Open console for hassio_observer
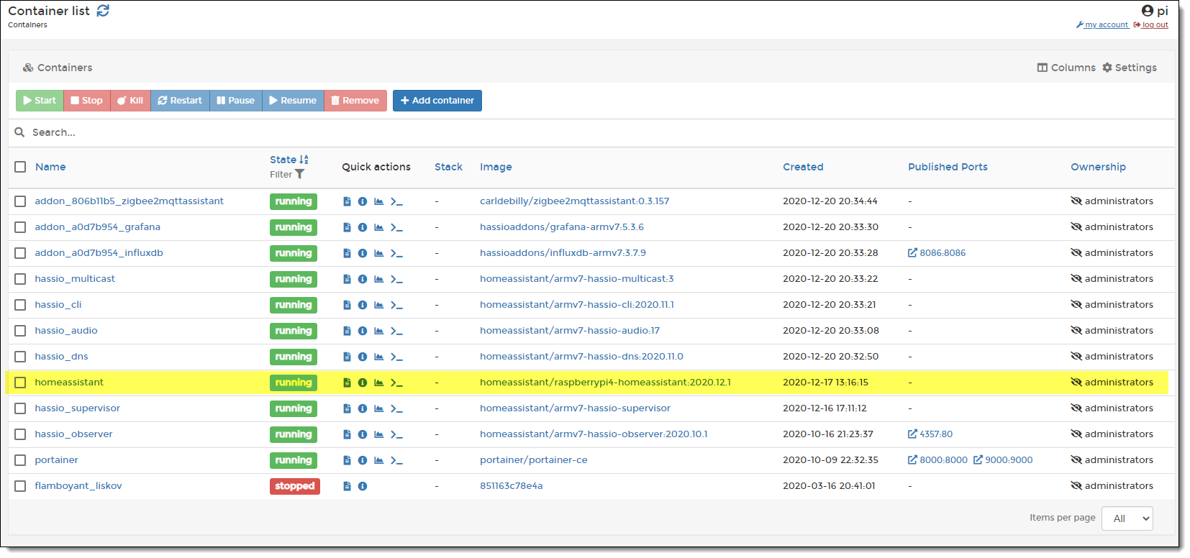This screenshot has width=1190, height=558. coord(396,434)
